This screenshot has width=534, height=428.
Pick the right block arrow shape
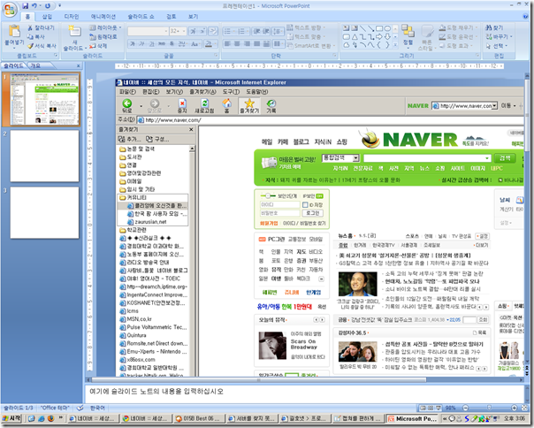coord(379,36)
